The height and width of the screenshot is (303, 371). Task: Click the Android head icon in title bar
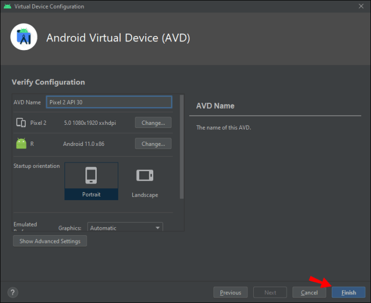8,6
